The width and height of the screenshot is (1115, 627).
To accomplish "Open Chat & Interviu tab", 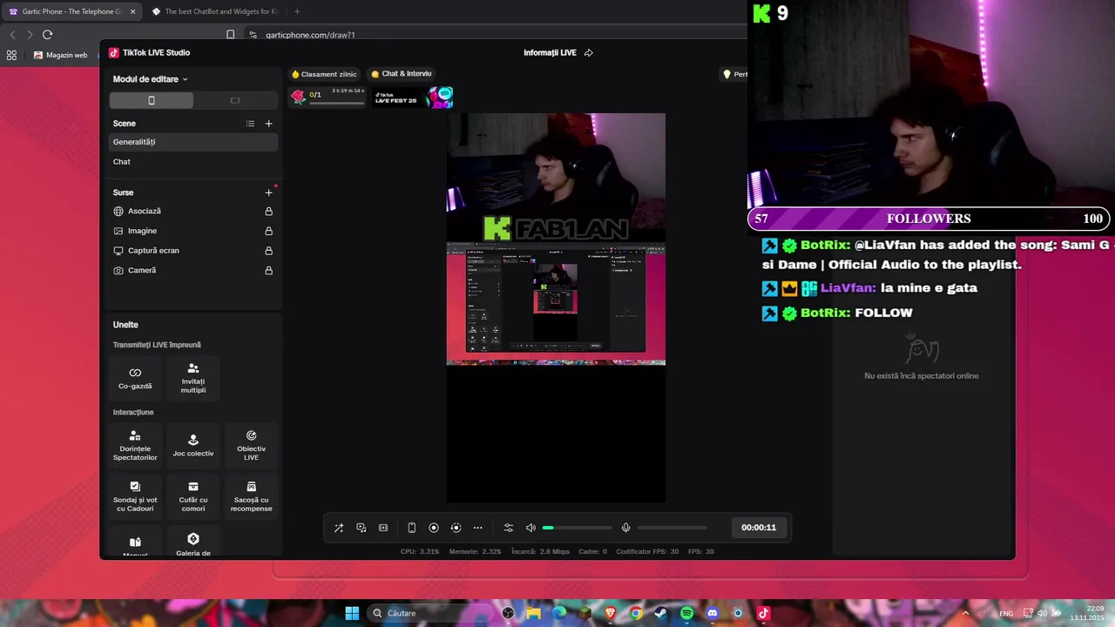I will [x=402, y=74].
